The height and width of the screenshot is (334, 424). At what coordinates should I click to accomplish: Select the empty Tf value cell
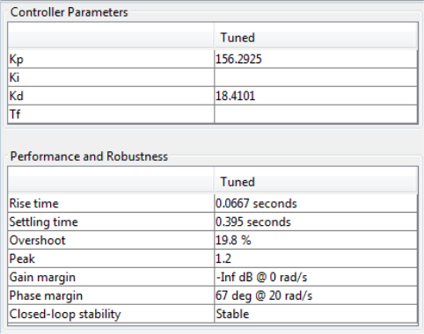(316, 114)
